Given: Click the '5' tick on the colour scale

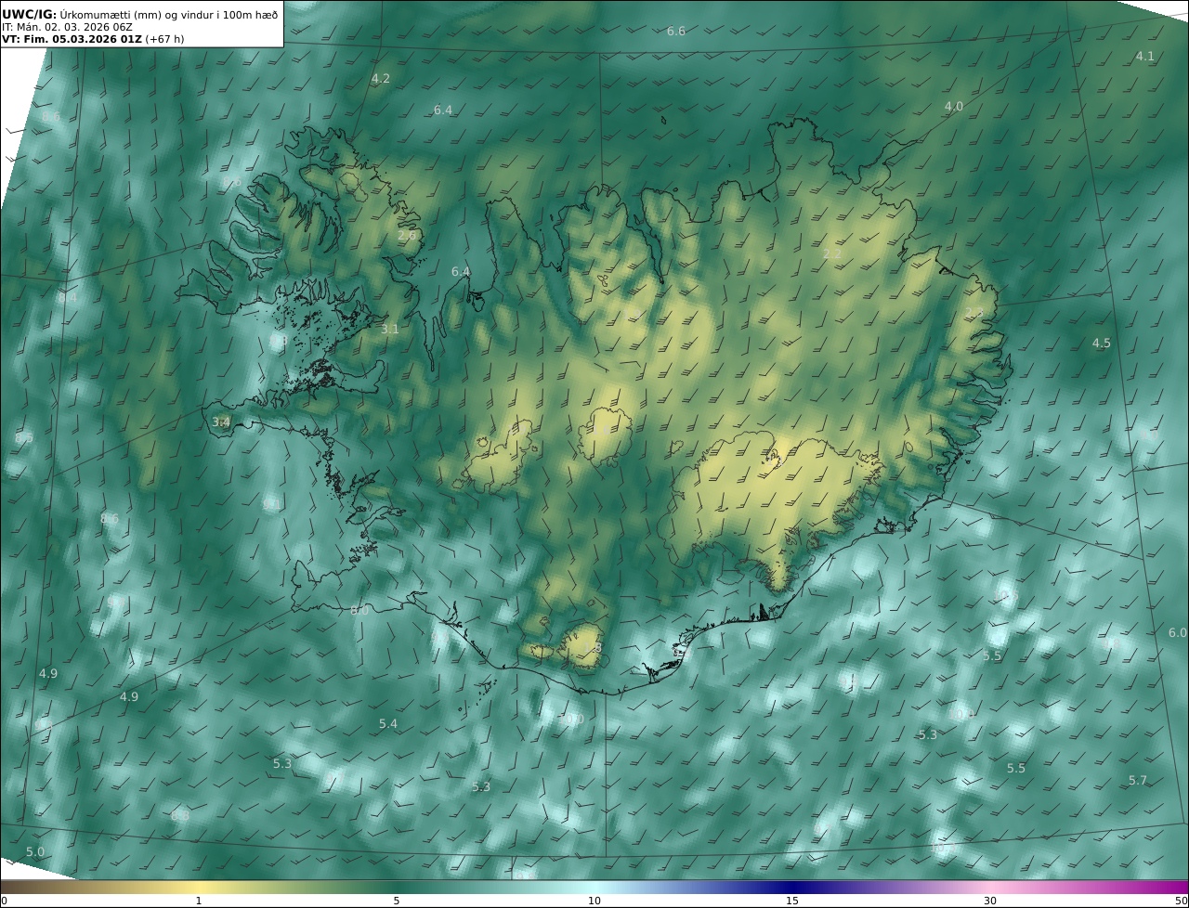Looking at the screenshot, I should click(397, 901).
